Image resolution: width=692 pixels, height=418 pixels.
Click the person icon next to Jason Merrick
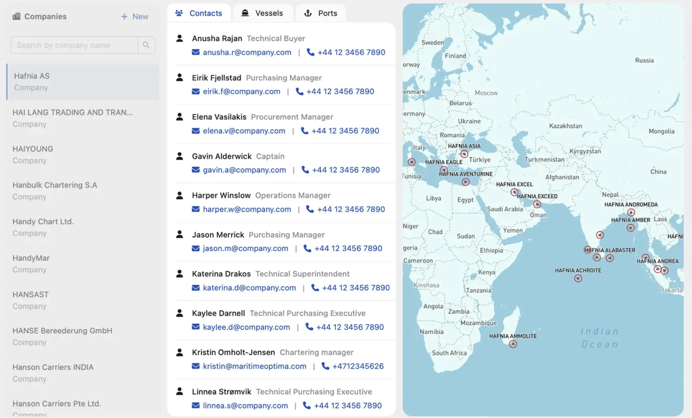coord(179,234)
